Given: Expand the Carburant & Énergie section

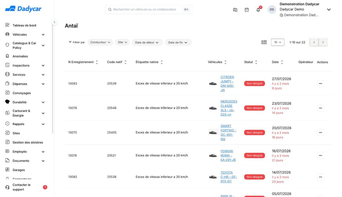Looking at the screenshot, I should tap(43, 113).
